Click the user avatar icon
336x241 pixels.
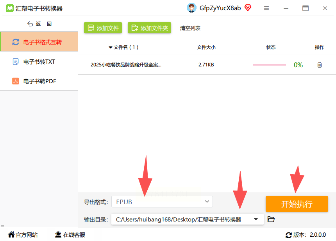[x=191, y=8]
